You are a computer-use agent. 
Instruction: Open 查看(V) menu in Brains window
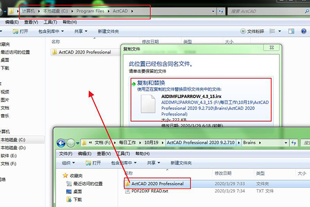click(x=104, y=153)
